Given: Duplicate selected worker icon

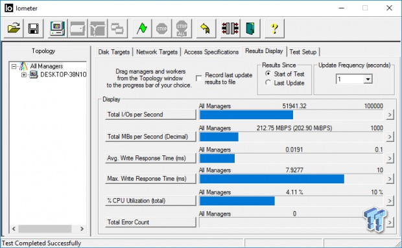Looking at the screenshot, I should click(117, 28).
